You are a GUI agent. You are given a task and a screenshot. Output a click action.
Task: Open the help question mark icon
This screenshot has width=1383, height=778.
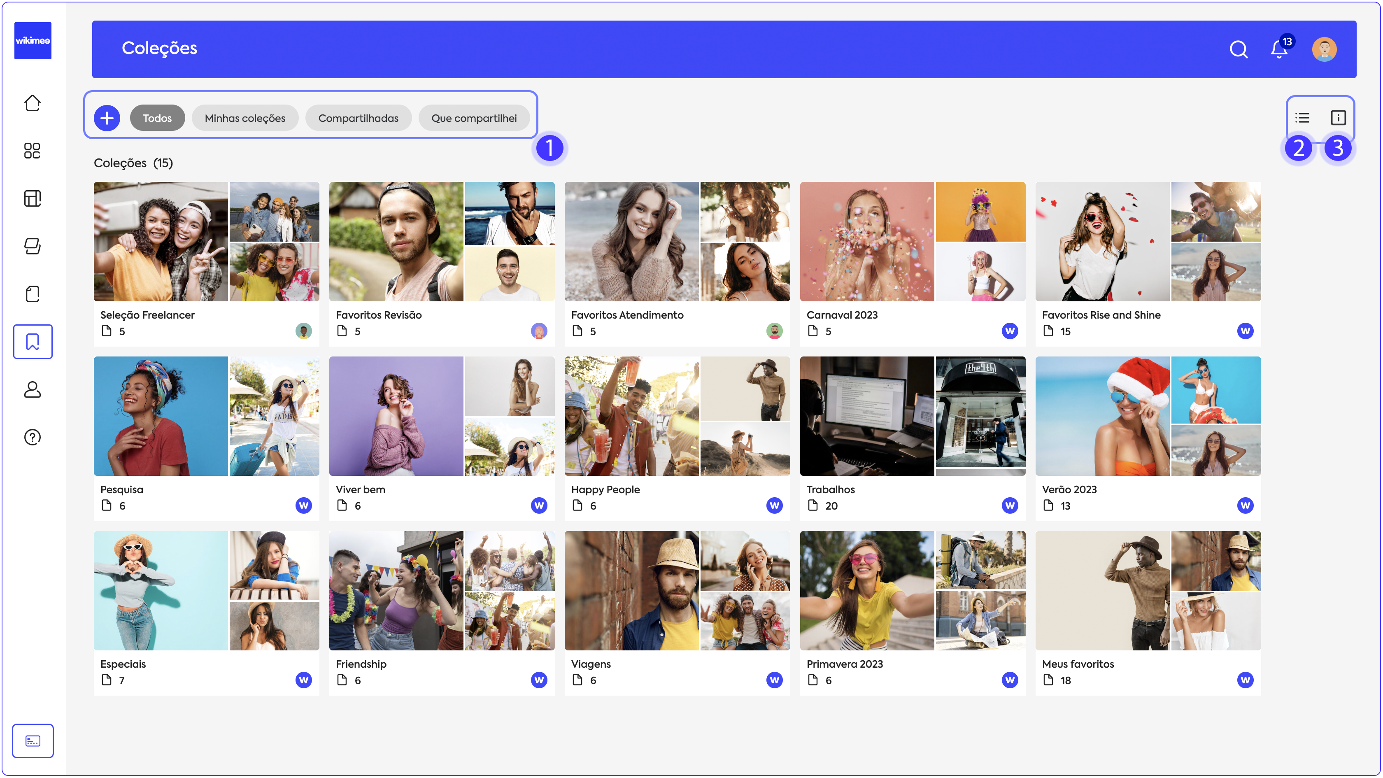(33, 437)
